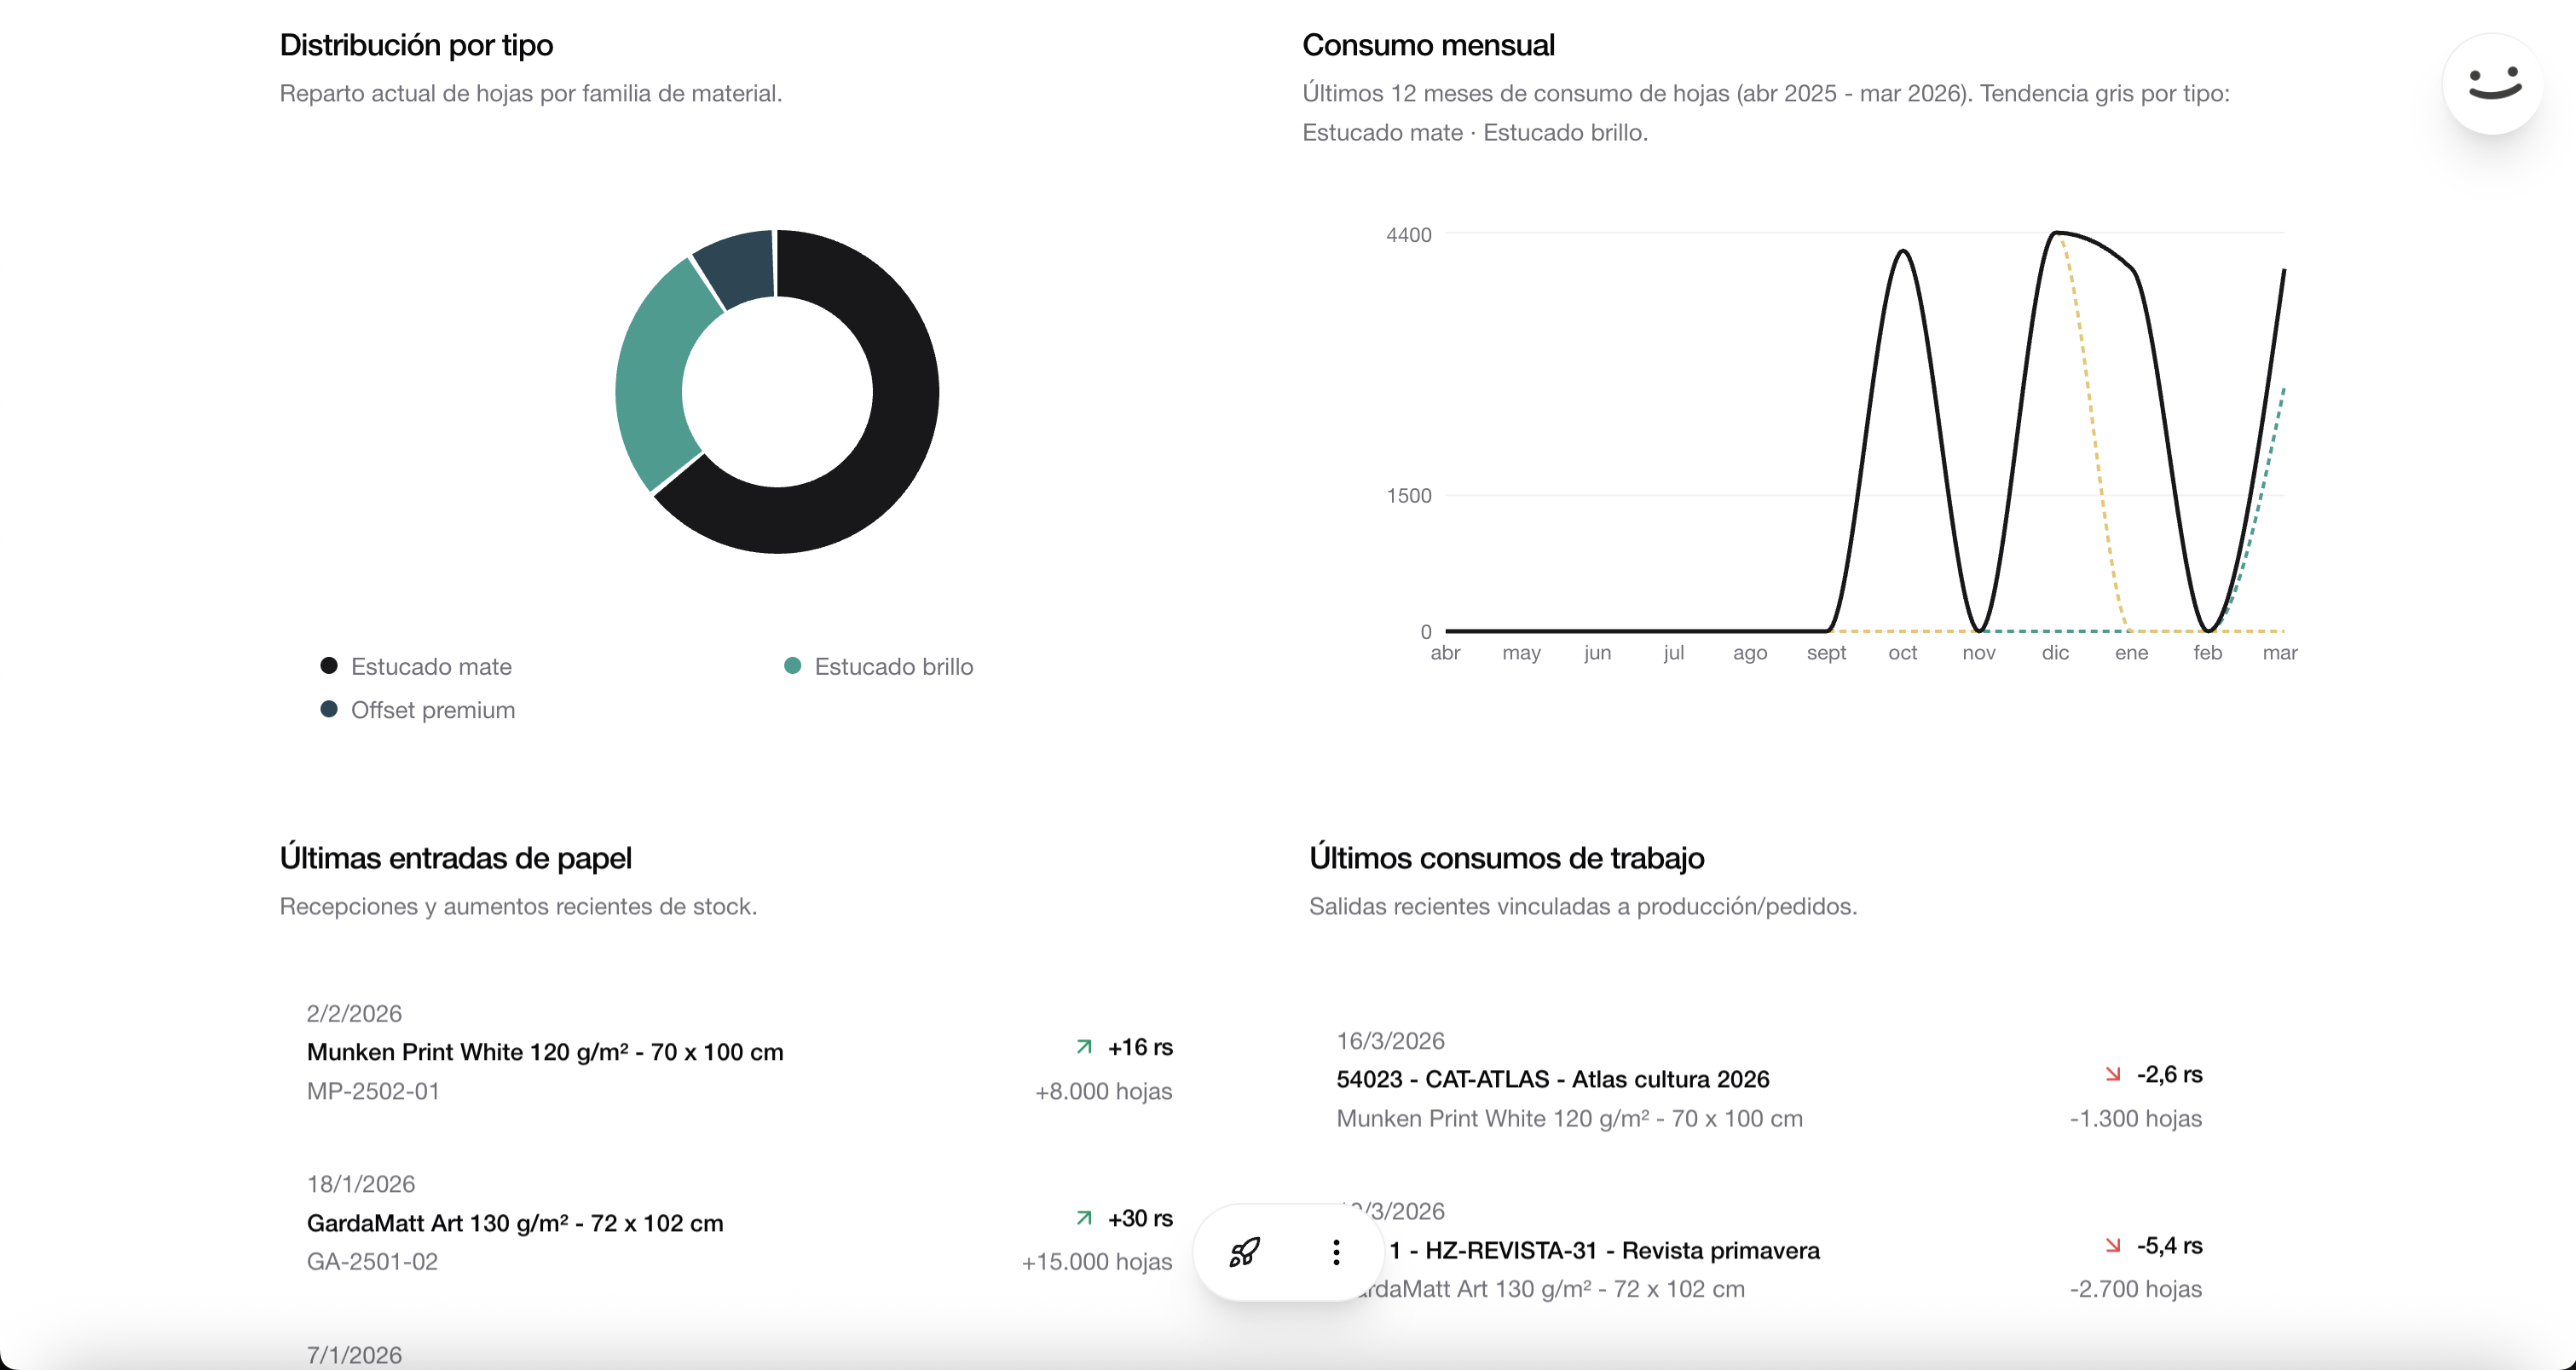
Task: Toggle the Estucado brillo series in the legend
Action: [879, 665]
